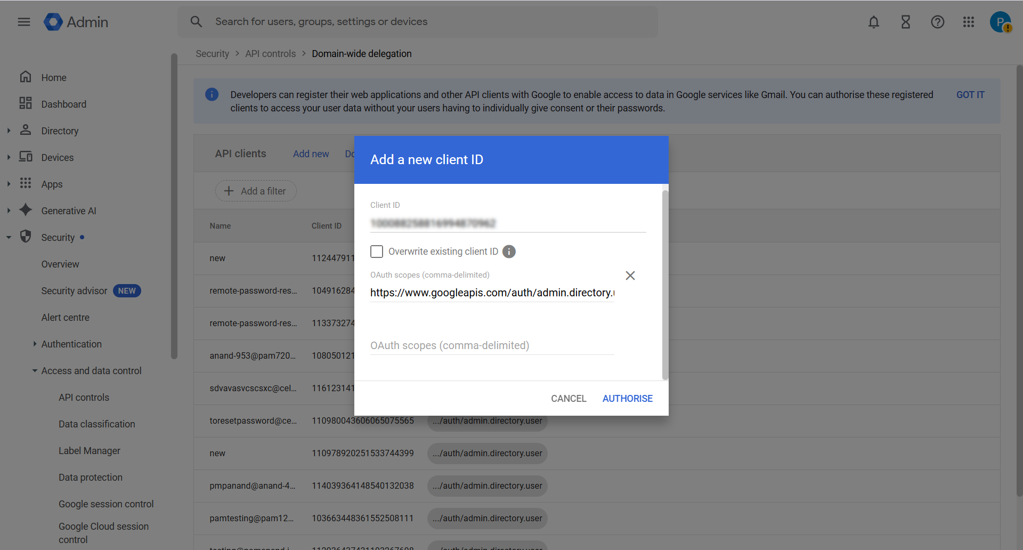Expand the Devices section in the sidebar
The width and height of the screenshot is (1023, 550).
pyautogui.click(x=9, y=157)
